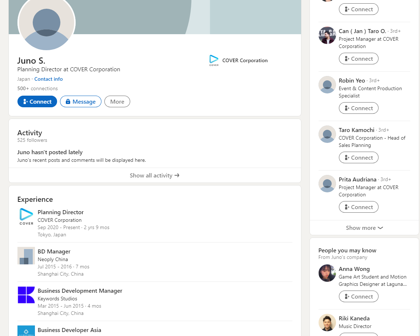The image size is (420, 336).
Task: Click the Activity section heading
Action: [x=30, y=133]
